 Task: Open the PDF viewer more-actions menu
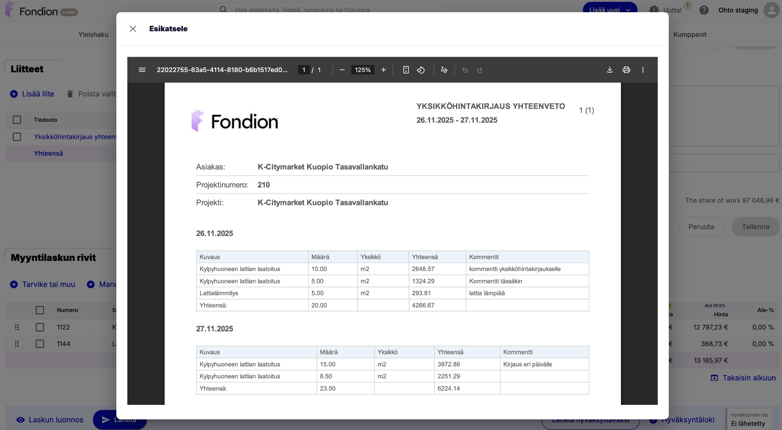pyautogui.click(x=643, y=70)
